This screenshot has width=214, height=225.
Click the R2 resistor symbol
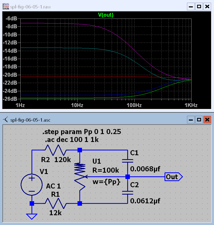[56, 150]
